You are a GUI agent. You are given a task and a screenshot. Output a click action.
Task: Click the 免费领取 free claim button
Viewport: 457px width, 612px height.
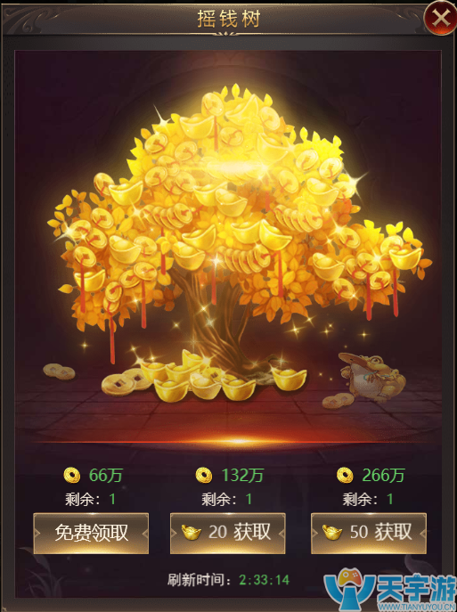91,533
